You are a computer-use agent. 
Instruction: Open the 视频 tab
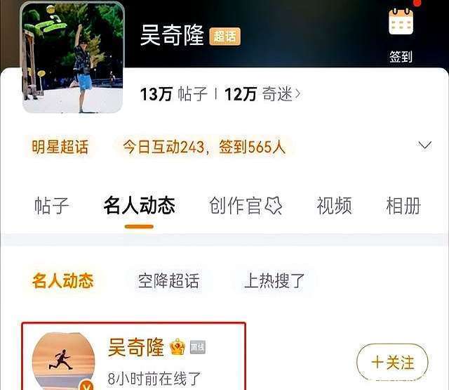(x=334, y=206)
